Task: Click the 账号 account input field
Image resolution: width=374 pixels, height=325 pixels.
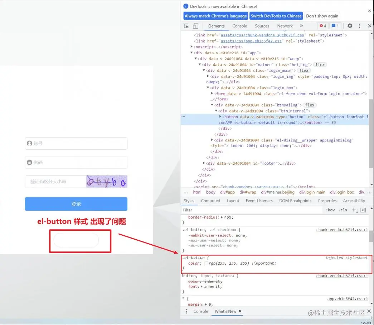Action: pos(76,143)
